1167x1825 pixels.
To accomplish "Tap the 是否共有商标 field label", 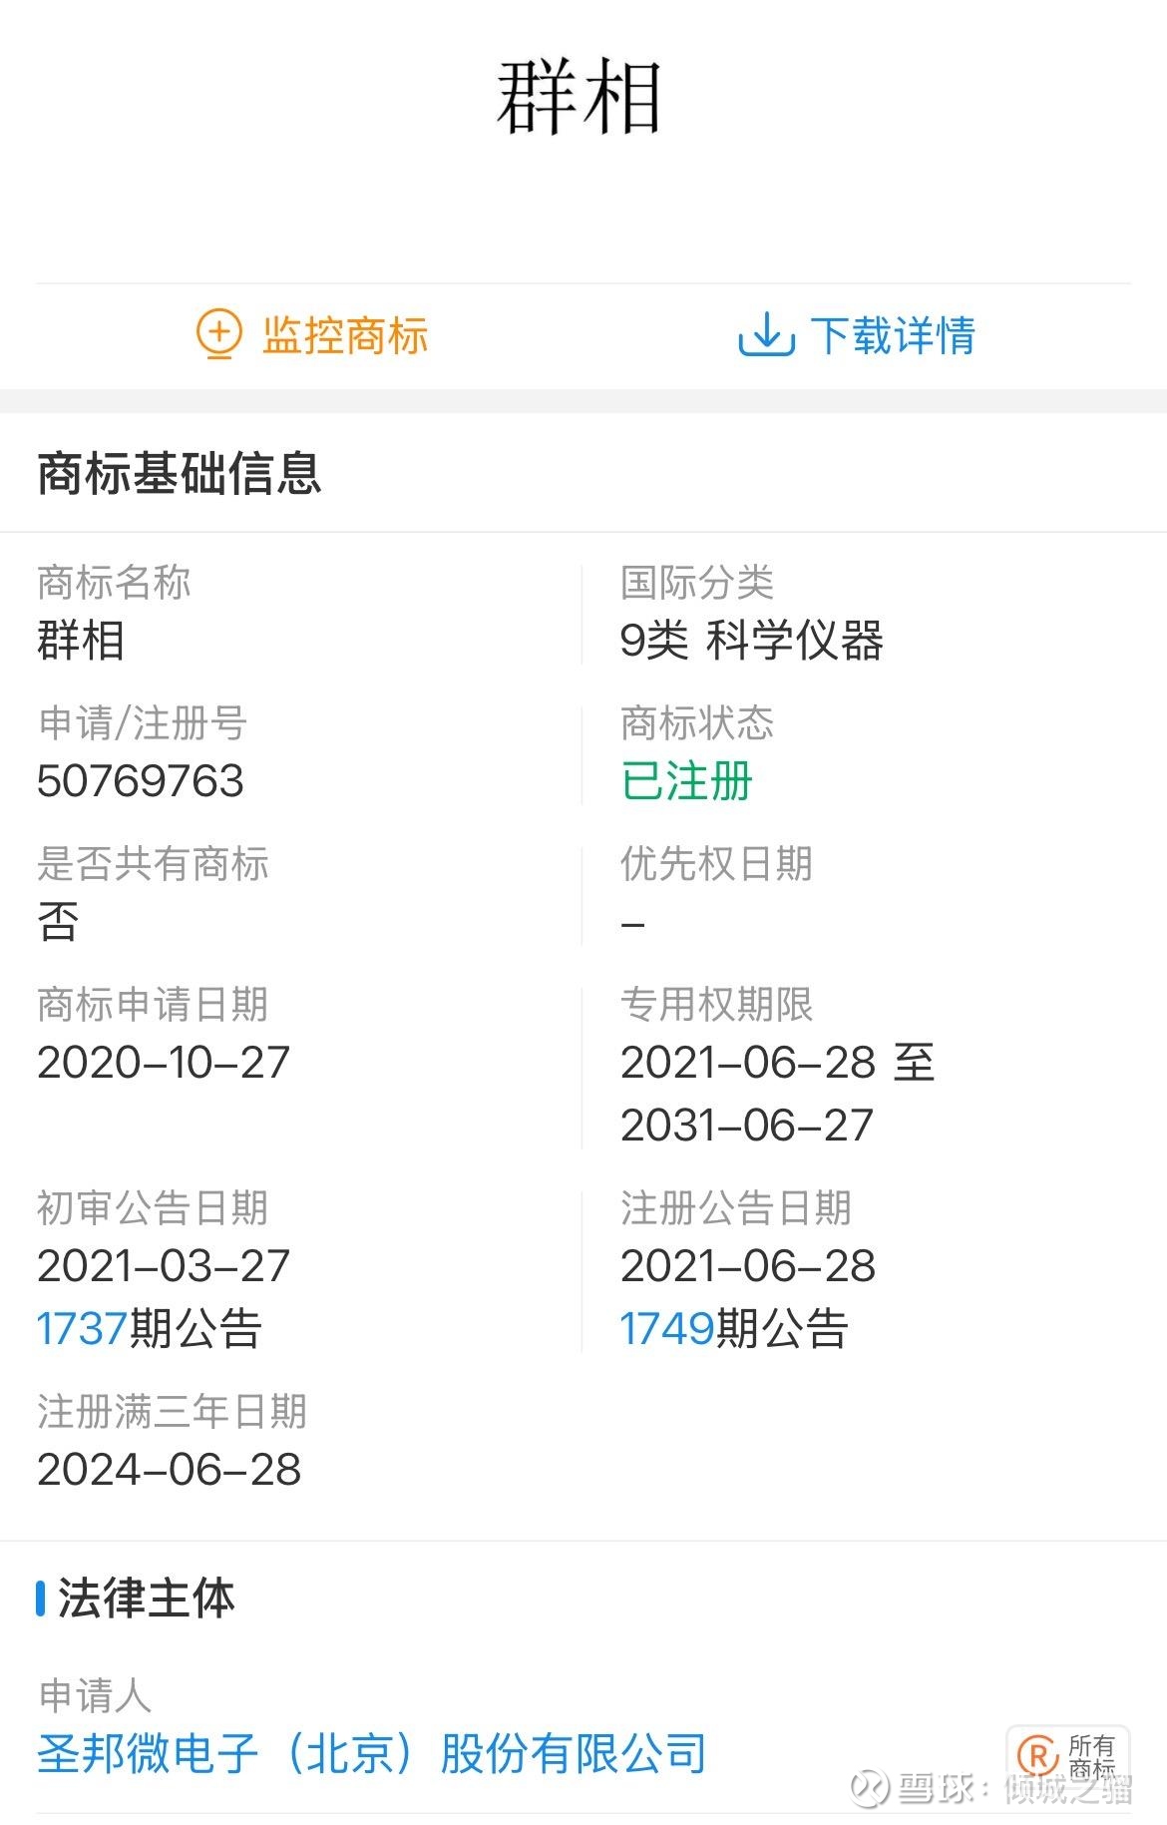I will [153, 864].
